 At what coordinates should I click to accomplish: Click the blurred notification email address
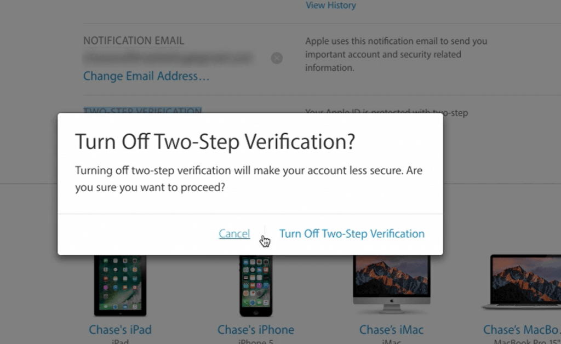pos(168,58)
